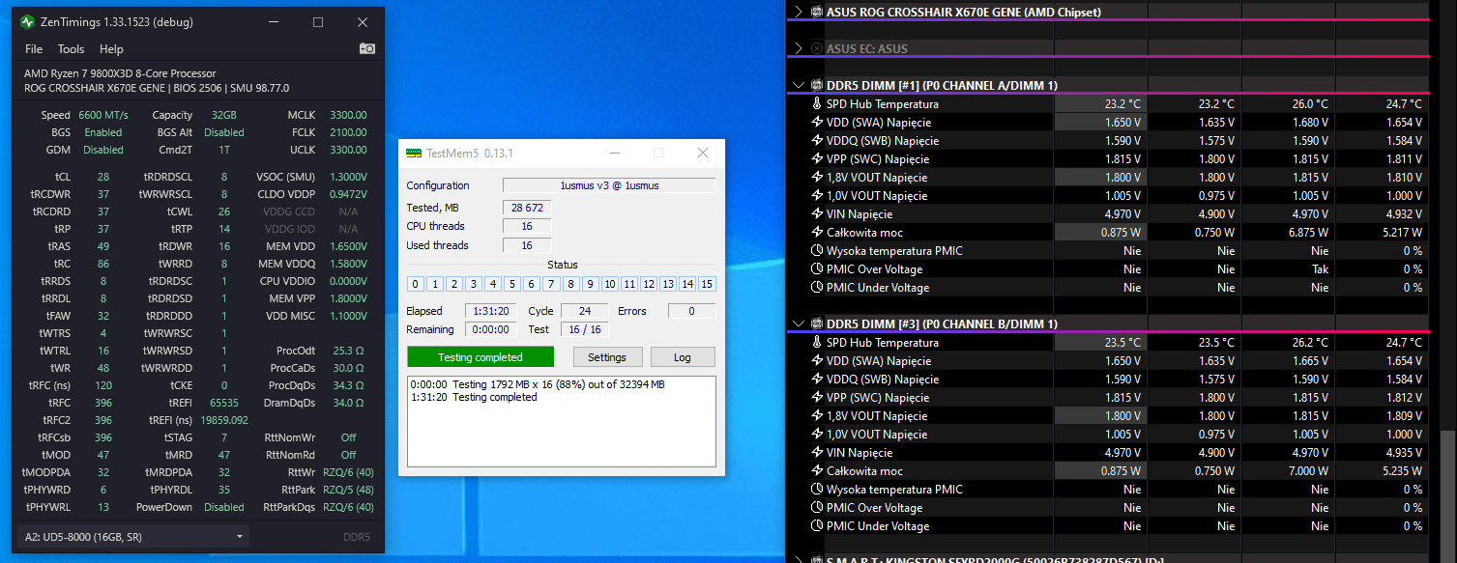Click the 1usmus v3 Configuration field
Image resolution: width=1457 pixels, height=563 pixels.
click(x=609, y=185)
